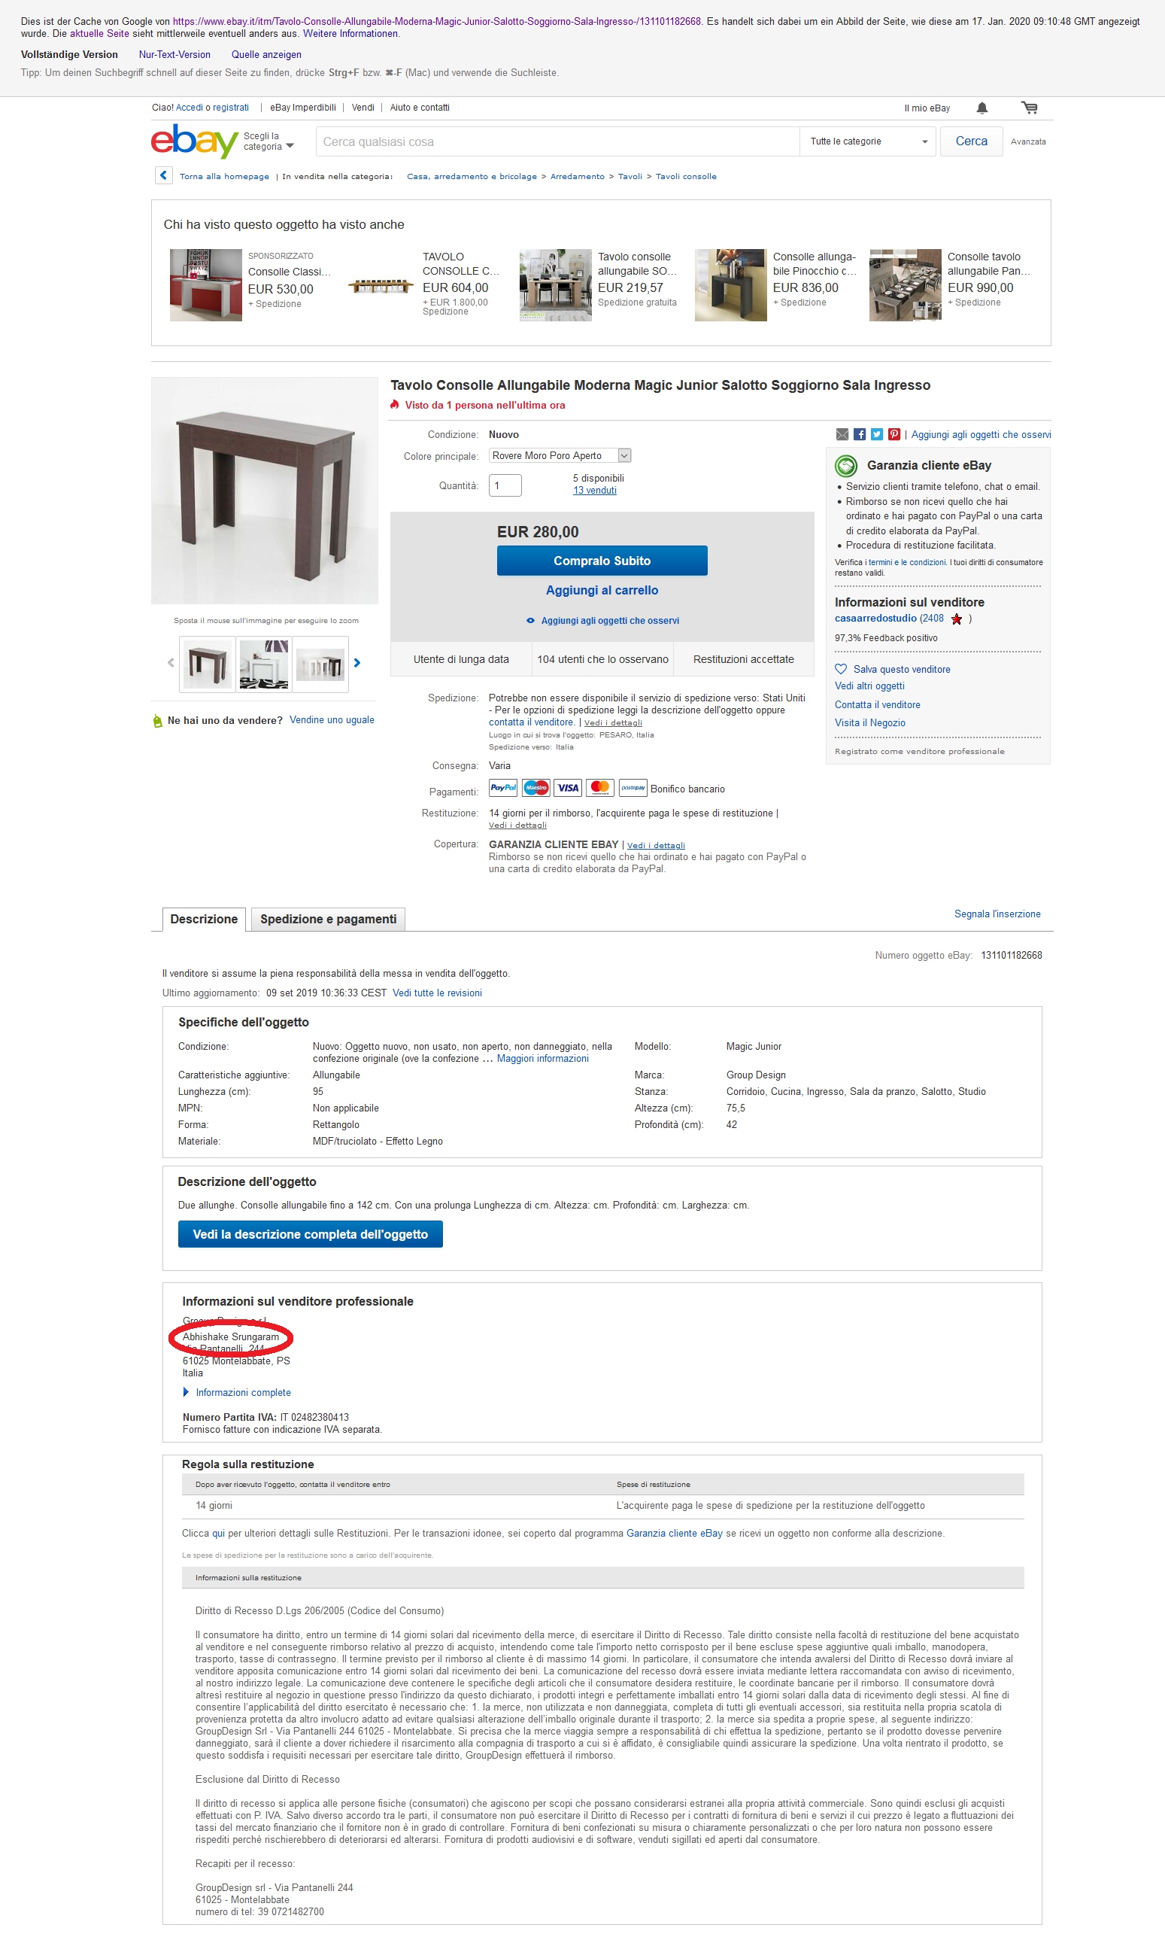Click the eBay logo
The width and height of the screenshot is (1165, 1943).
tap(194, 141)
